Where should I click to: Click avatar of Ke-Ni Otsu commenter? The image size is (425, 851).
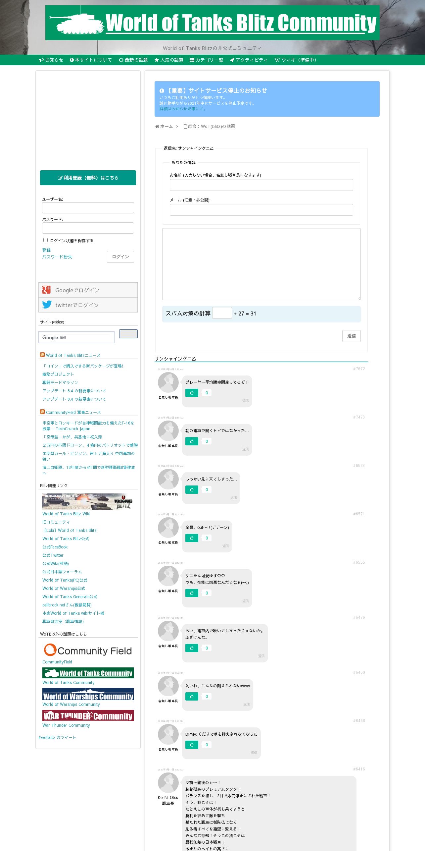point(168,783)
